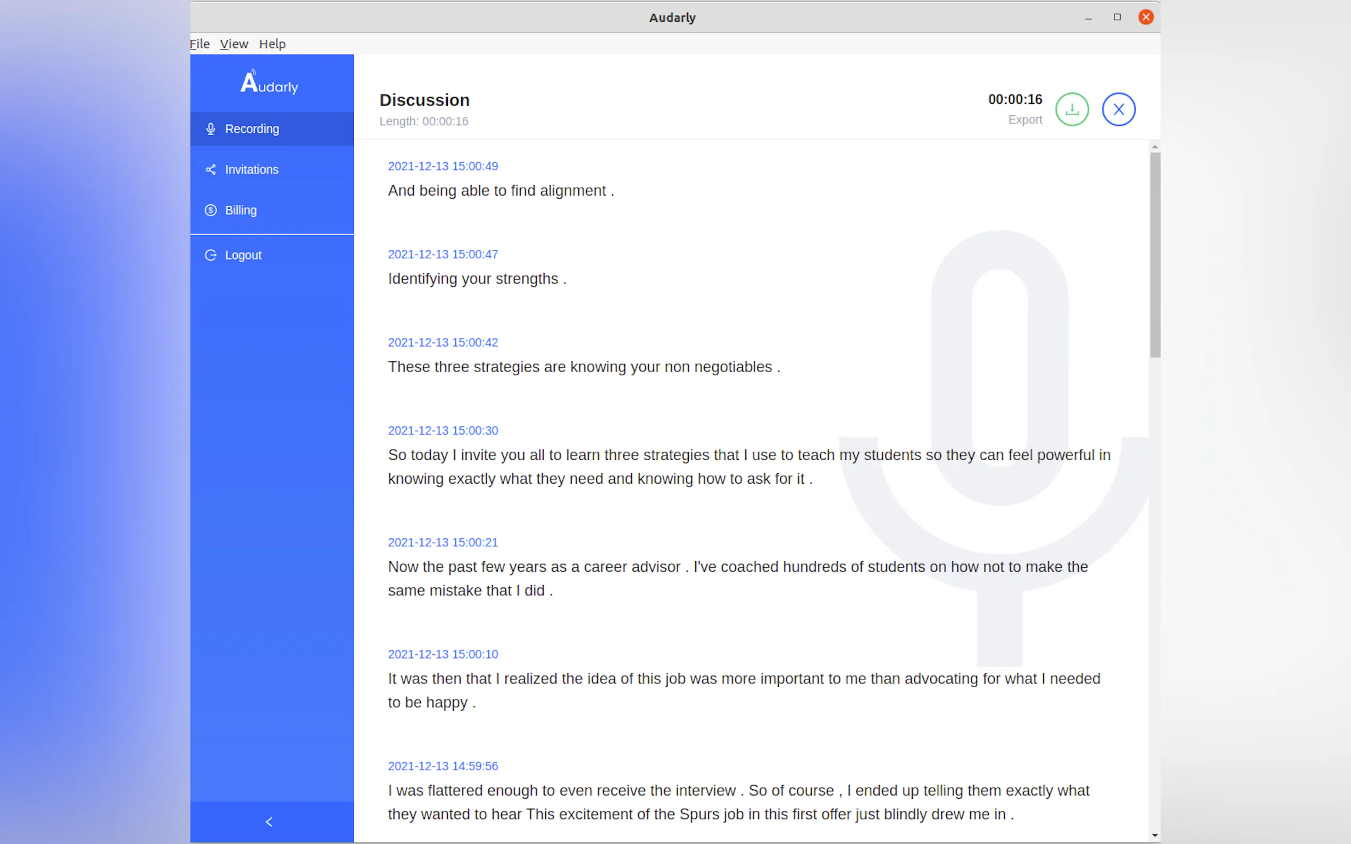The image size is (1351, 844).
Task: Open the Help menu
Action: pos(272,44)
